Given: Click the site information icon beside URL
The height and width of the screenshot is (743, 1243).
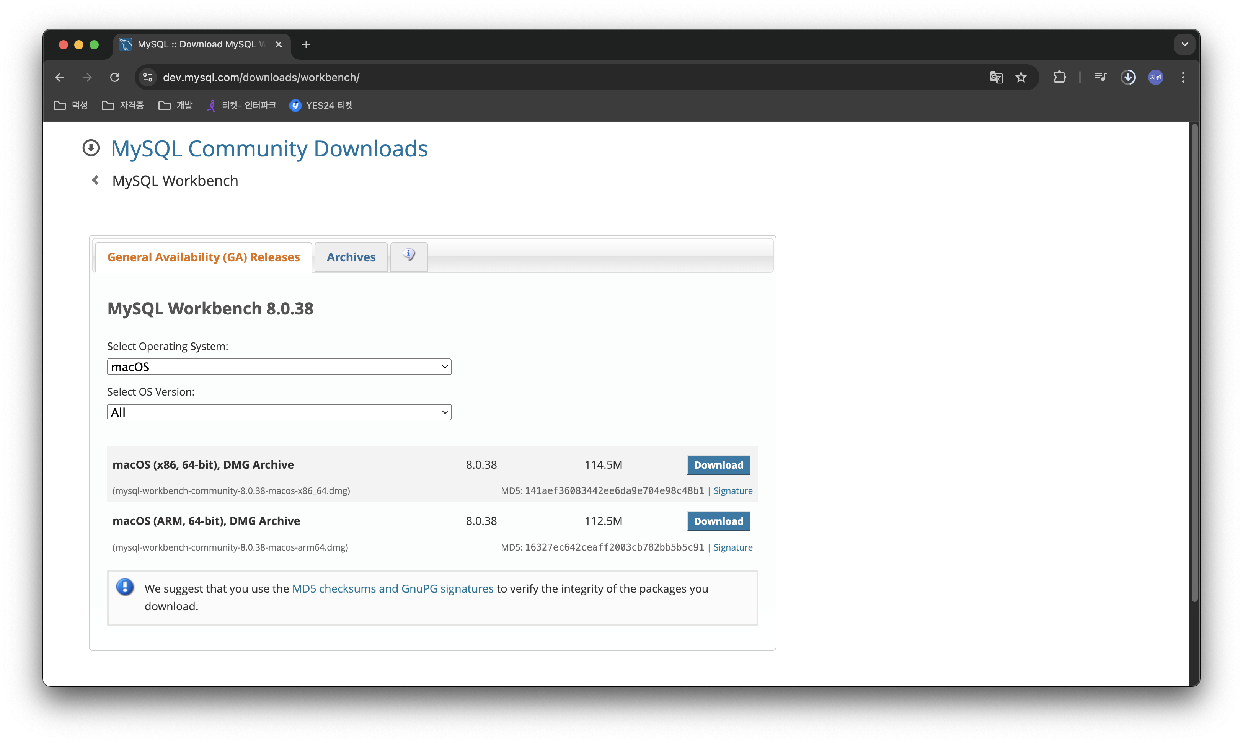Looking at the screenshot, I should pyautogui.click(x=148, y=77).
